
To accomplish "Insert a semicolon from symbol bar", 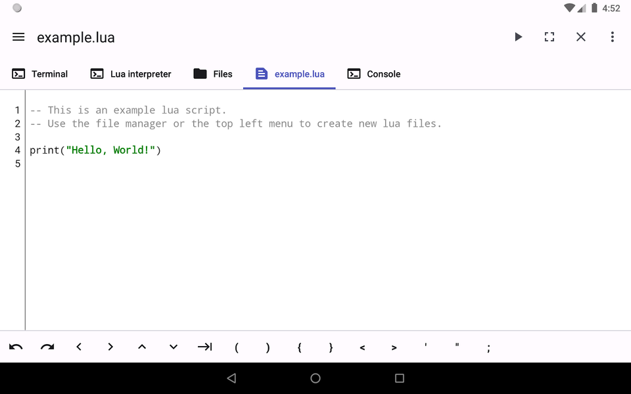I will pos(488,347).
